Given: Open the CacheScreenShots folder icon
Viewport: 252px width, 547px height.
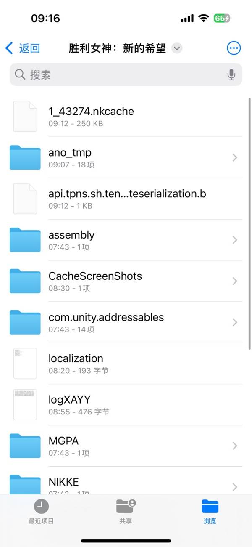Looking at the screenshot, I should point(25,281).
